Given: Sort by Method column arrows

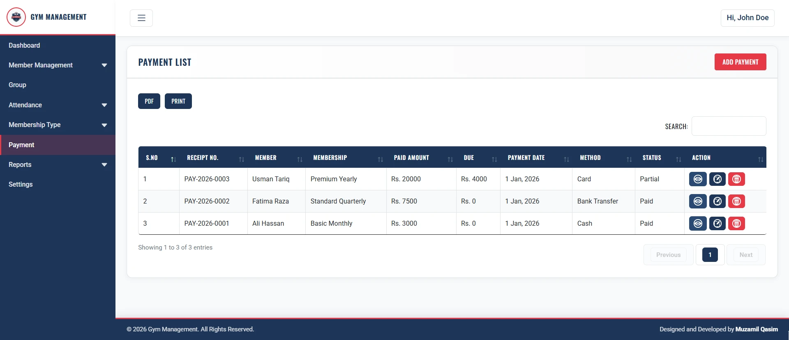Looking at the screenshot, I should tap(629, 159).
